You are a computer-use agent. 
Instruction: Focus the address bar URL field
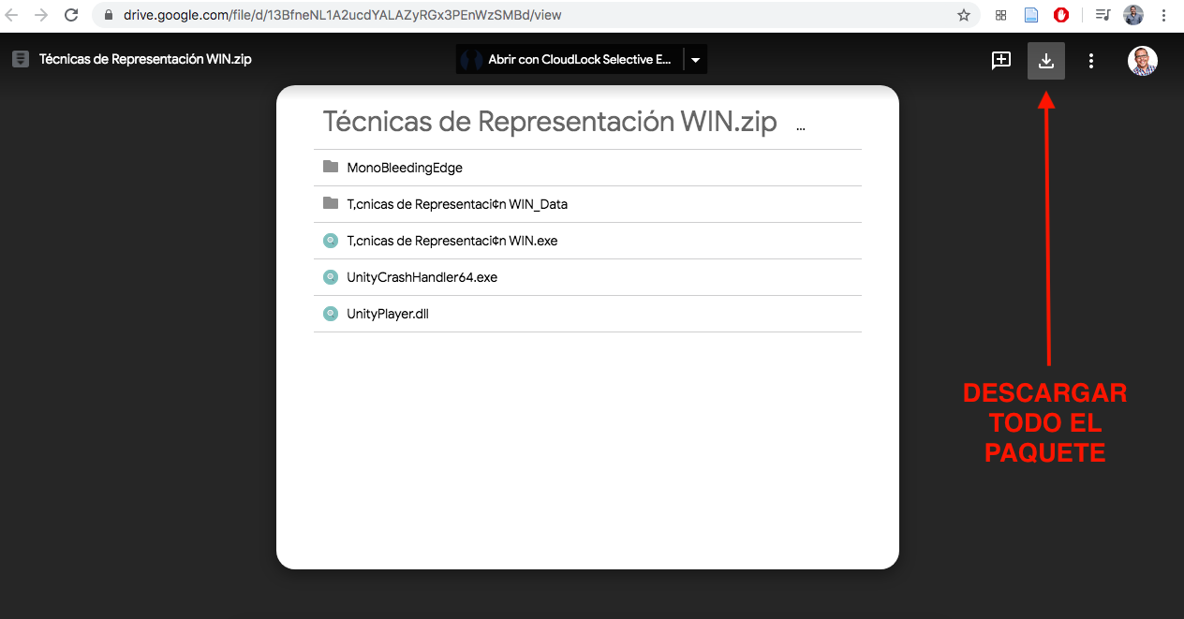[537, 15]
